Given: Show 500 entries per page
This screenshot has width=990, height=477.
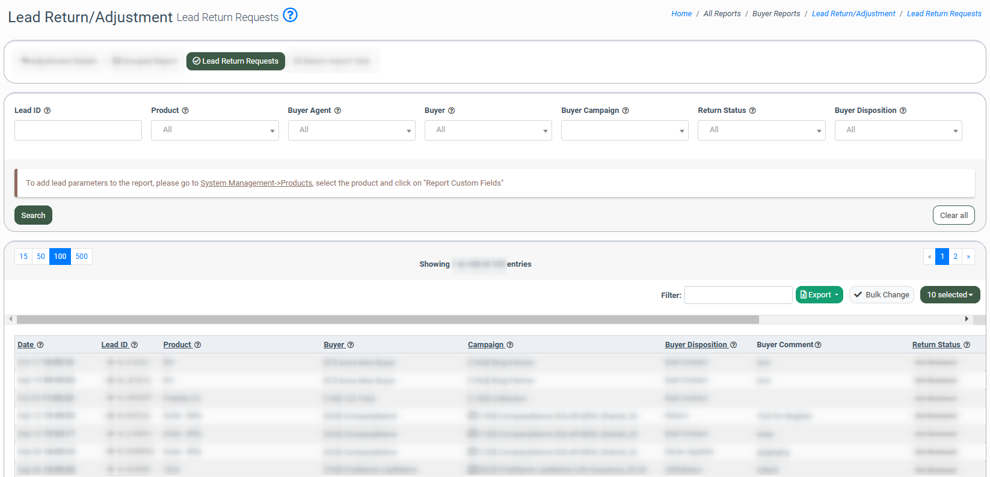Looking at the screenshot, I should pyautogui.click(x=82, y=257).
